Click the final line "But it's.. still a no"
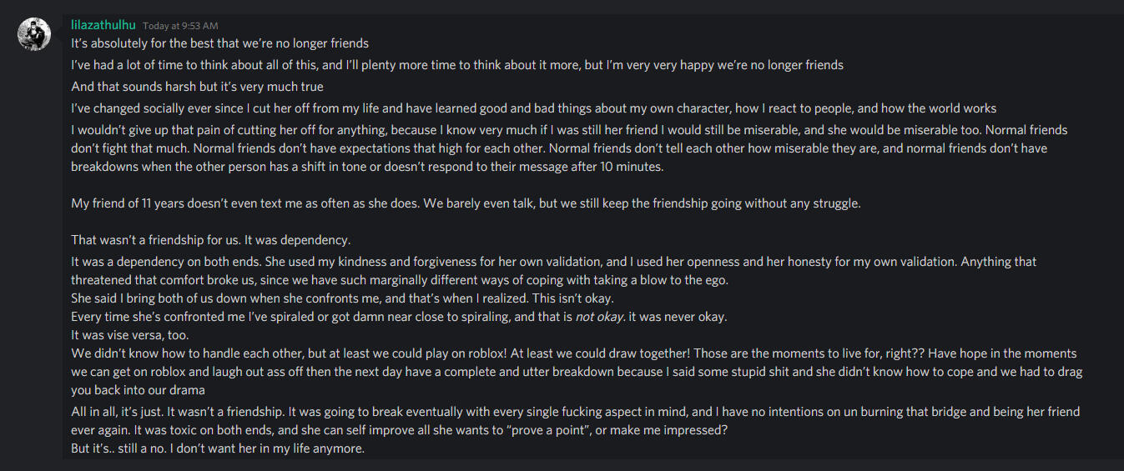Image resolution: width=1124 pixels, height=471 pixels. click(x=218, y=448)
